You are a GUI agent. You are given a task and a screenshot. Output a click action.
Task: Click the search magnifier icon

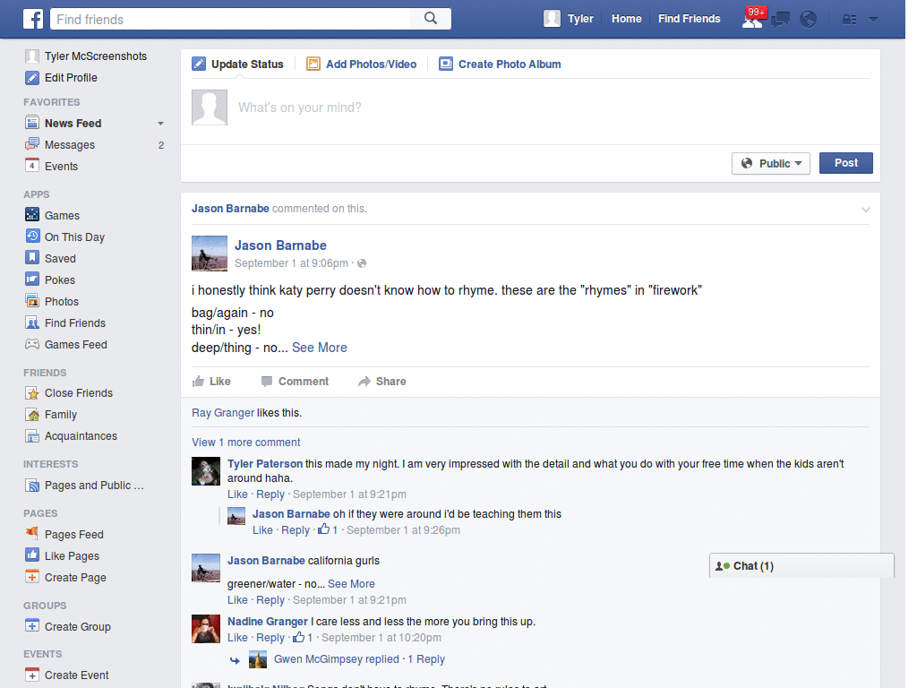[x=431, y=19]
